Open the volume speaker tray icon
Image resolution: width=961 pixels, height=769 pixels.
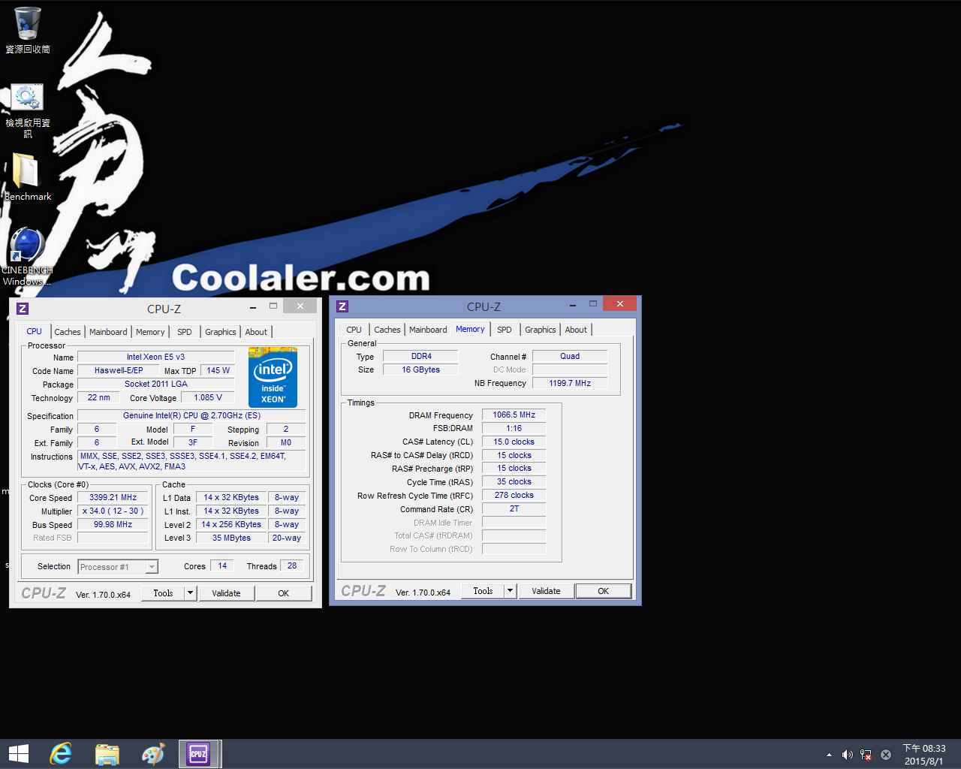[847, 755]
